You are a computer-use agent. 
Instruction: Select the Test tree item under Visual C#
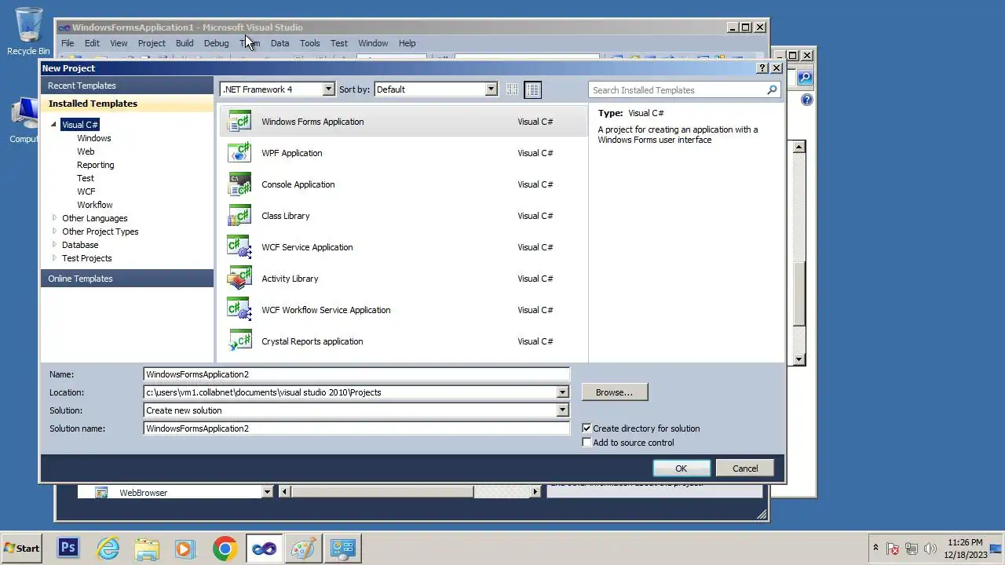click(x=86, y=178)
